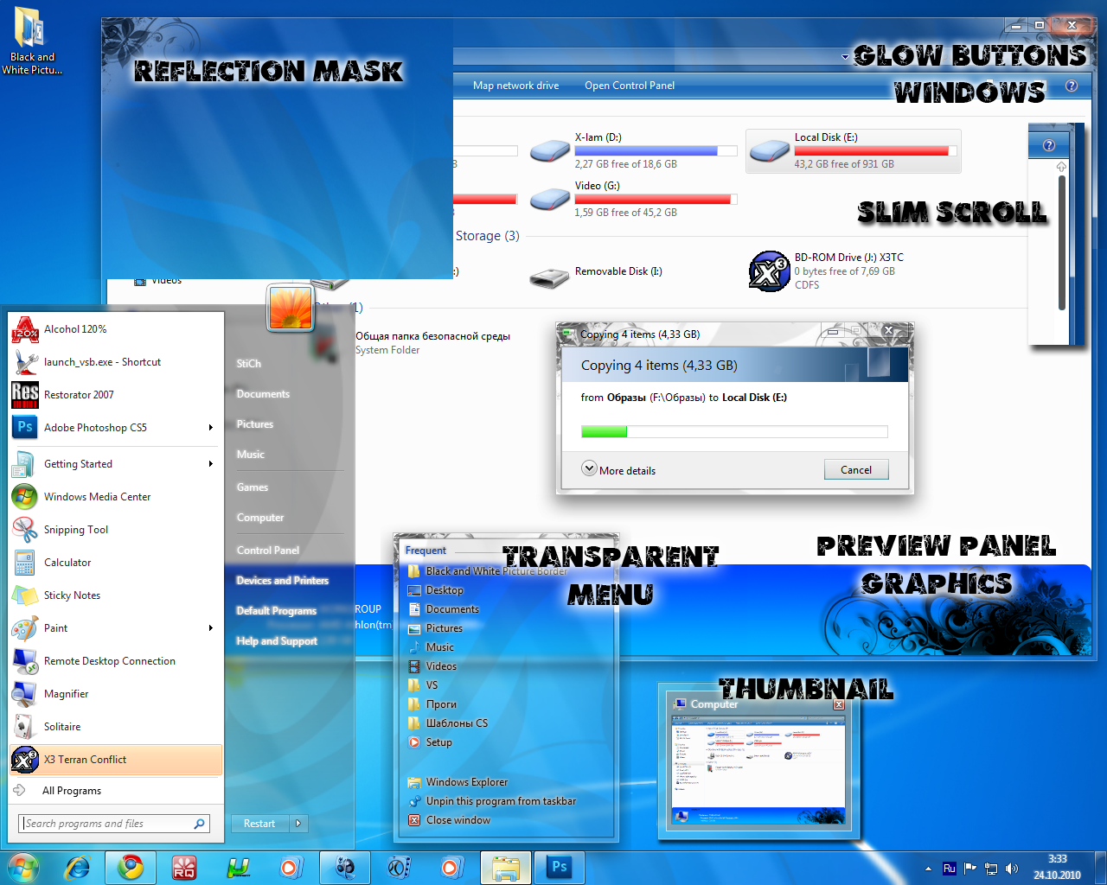
Task: Open Help and Support
Action: (277, 641)
